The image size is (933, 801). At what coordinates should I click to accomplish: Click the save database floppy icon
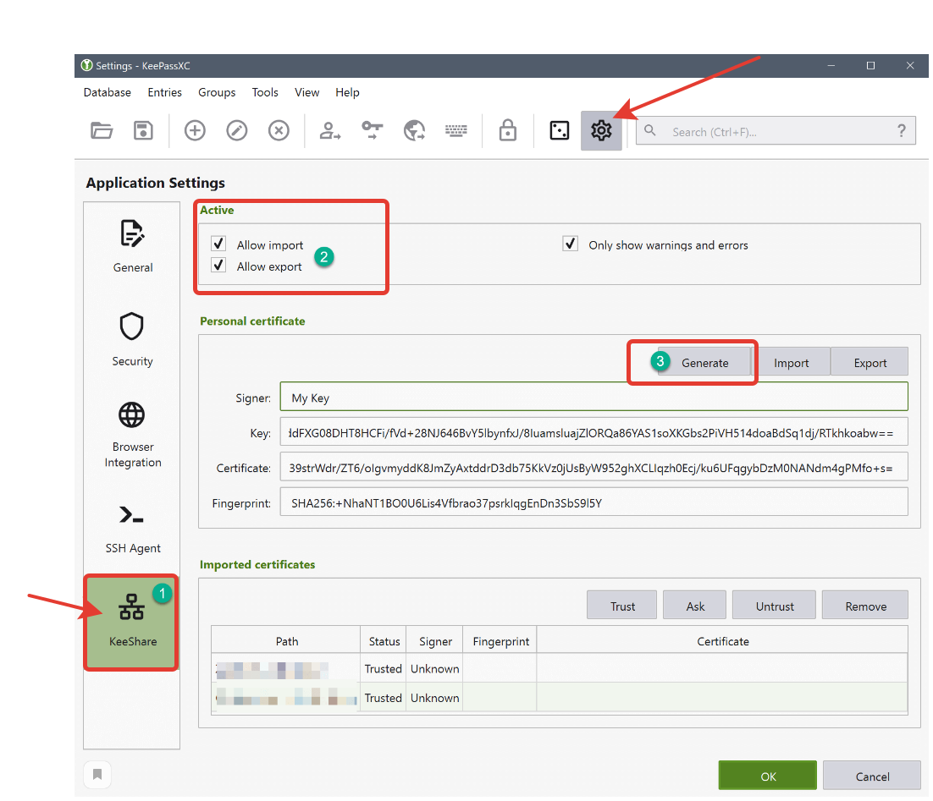pos(143,130)
